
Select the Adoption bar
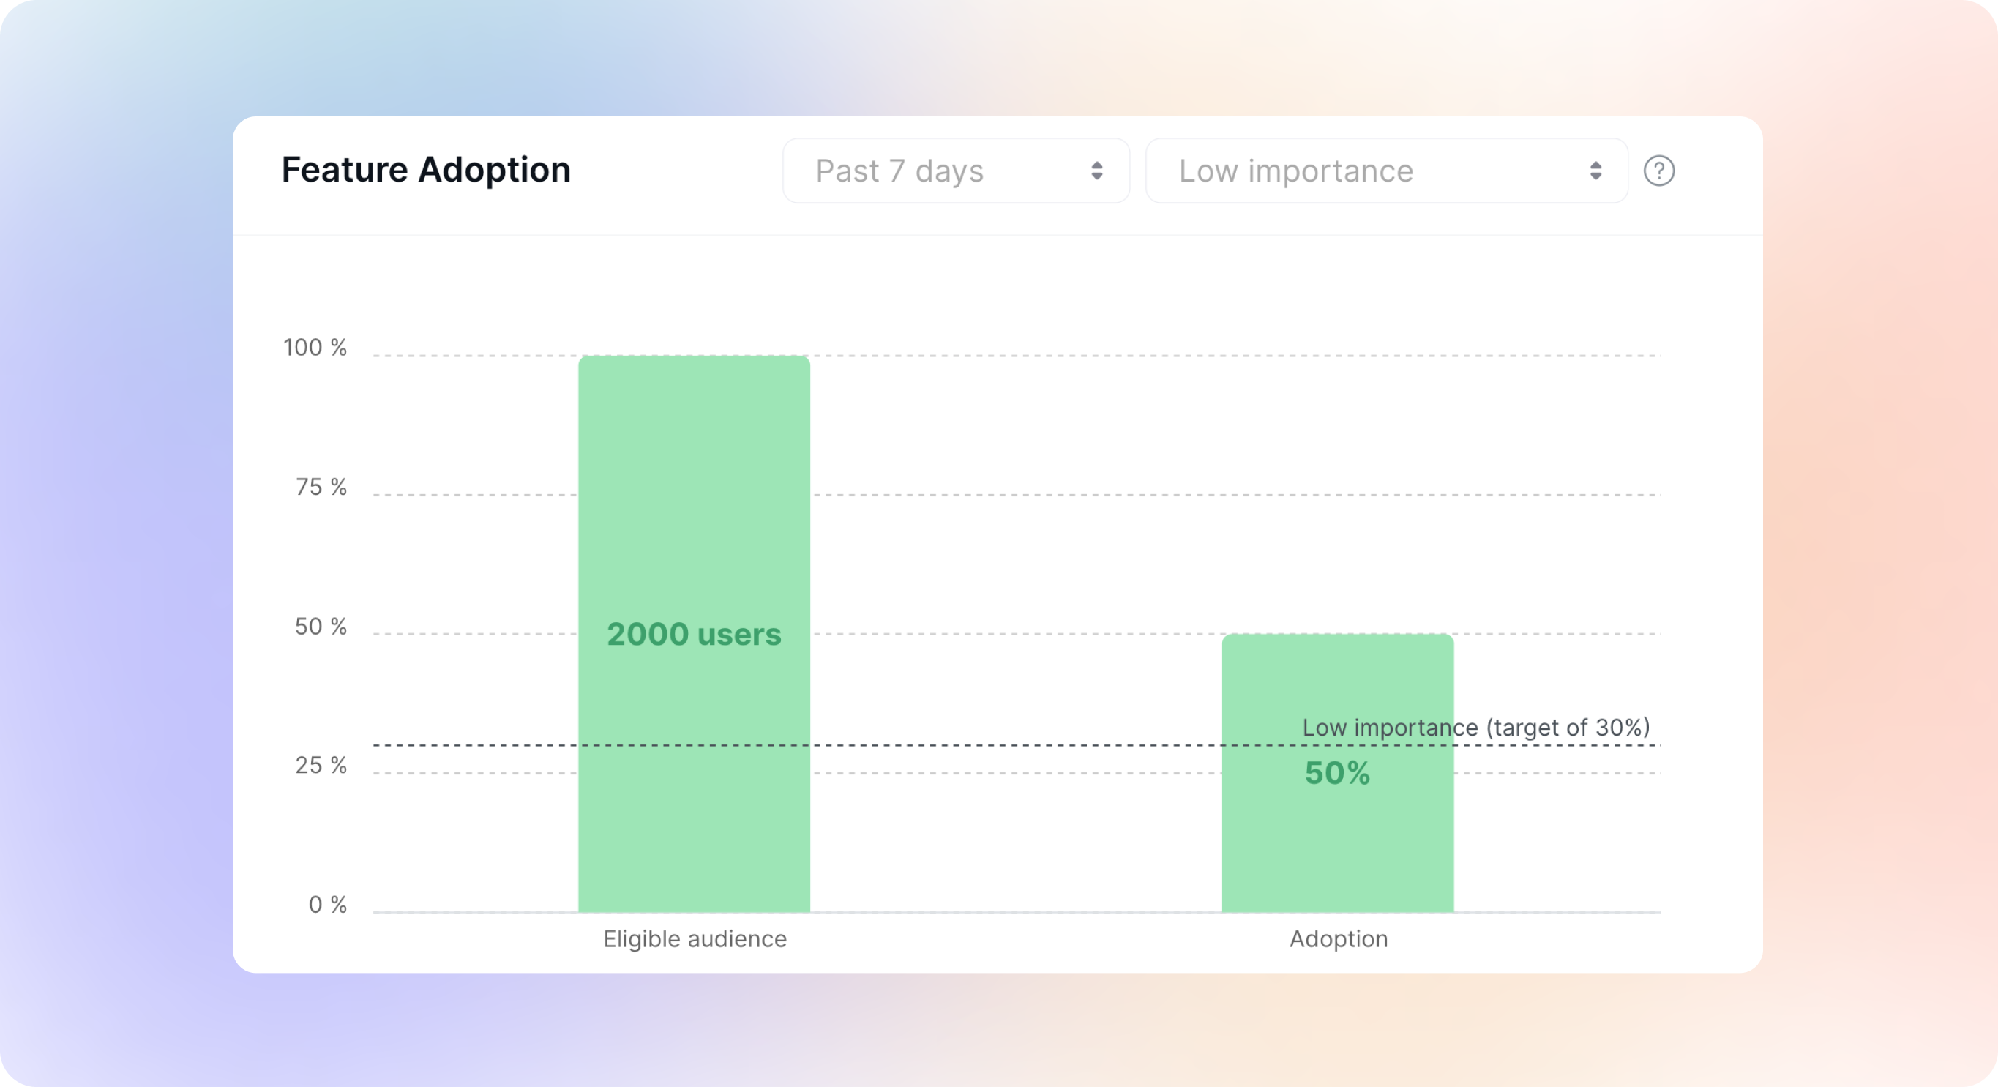pos(1338,773)
